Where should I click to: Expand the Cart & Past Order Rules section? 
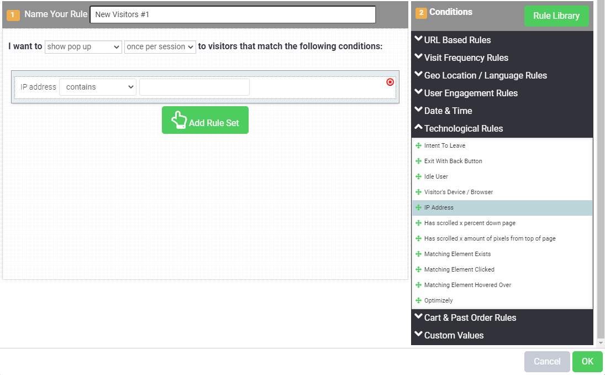(x=470, y=317)
